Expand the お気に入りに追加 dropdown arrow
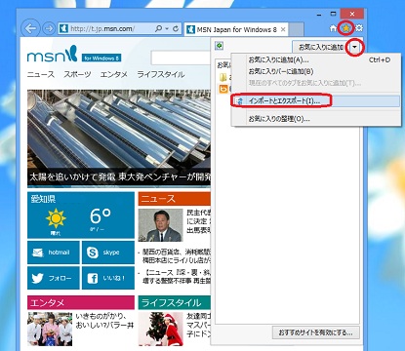The height and width of the screenshot is (351, 405). (x=354, y=48)
